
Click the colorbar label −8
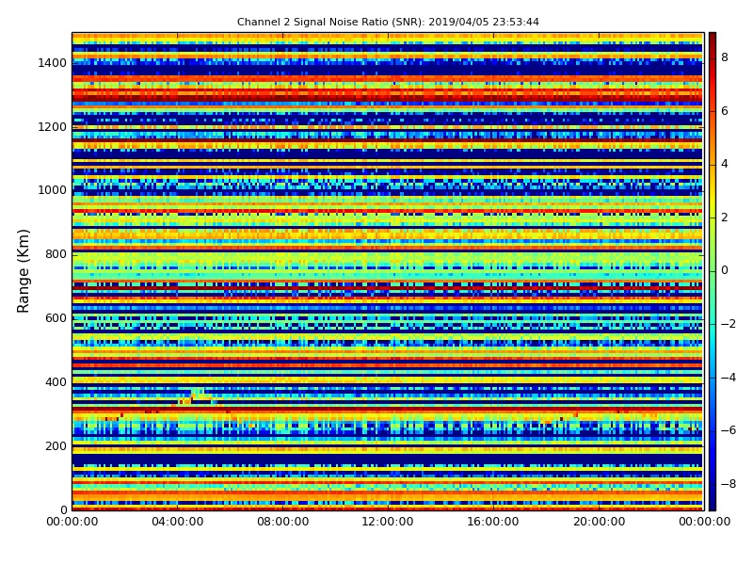(729, 484)
